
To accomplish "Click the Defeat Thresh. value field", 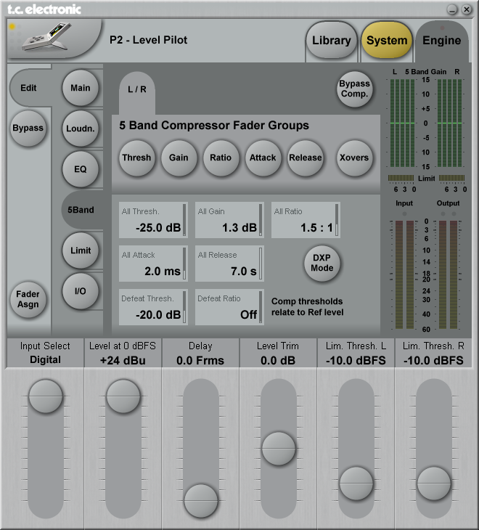I will [153, 307].
